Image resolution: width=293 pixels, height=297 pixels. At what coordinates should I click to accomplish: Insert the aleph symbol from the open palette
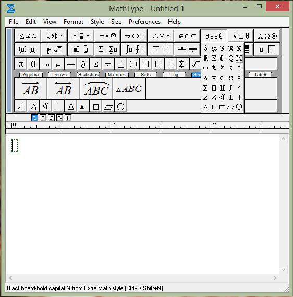[239, 49]
